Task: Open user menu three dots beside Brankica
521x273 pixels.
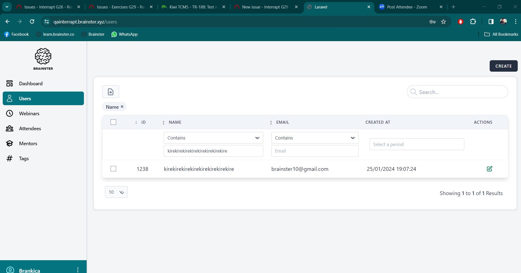Action: [78, 270]
